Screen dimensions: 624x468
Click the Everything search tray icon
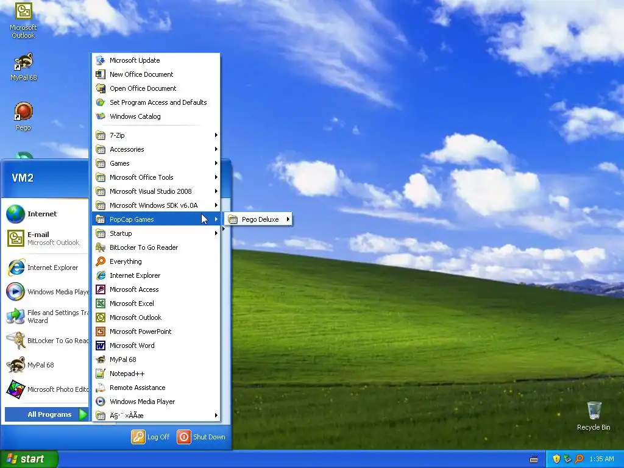(x=579, y=459)
